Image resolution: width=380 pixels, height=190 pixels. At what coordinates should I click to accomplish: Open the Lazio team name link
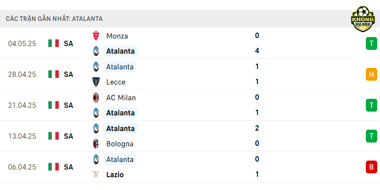click(115, 174)
